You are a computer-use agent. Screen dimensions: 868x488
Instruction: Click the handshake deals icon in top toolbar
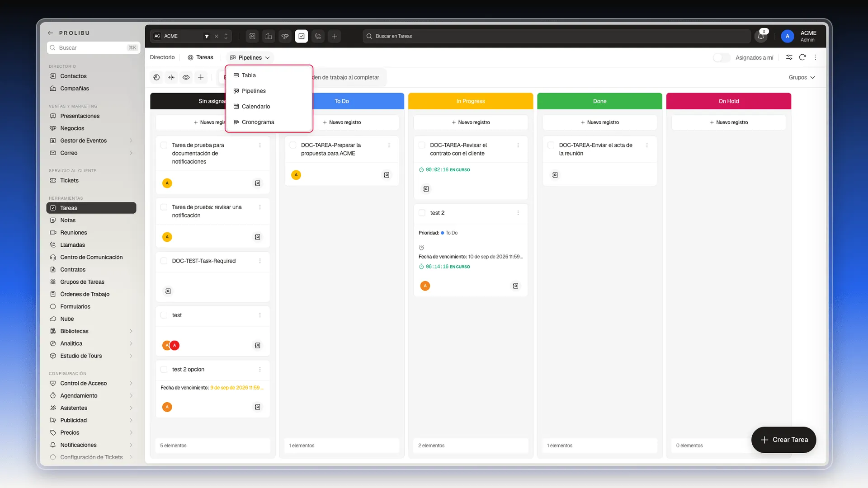pos(285,36)
